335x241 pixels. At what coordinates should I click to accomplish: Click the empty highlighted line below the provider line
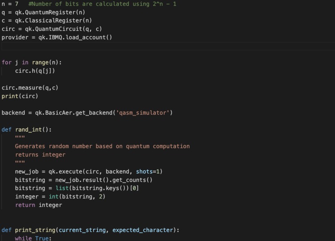coord(168,46)
